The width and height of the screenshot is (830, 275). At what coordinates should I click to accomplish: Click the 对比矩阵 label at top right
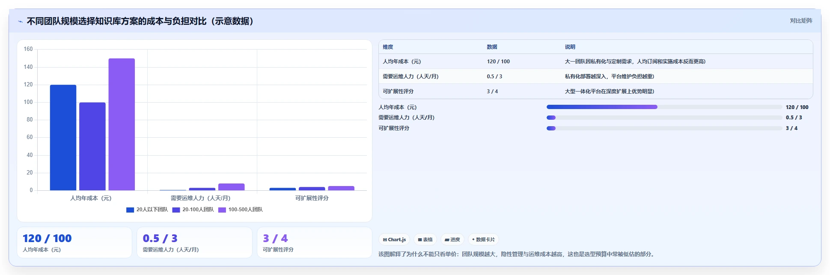click(801, 21)
